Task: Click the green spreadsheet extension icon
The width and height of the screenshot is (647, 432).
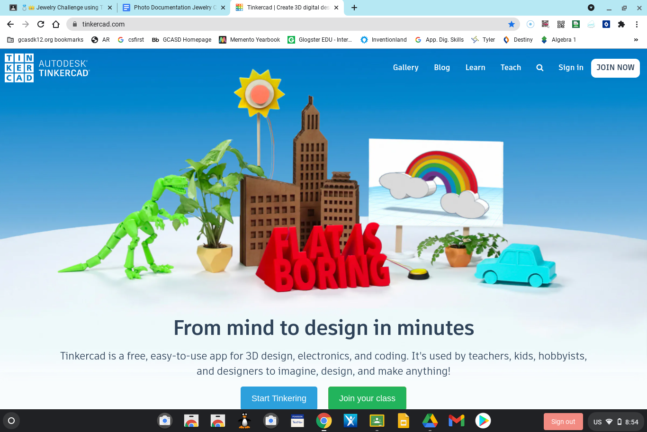Action: [576, 24]
